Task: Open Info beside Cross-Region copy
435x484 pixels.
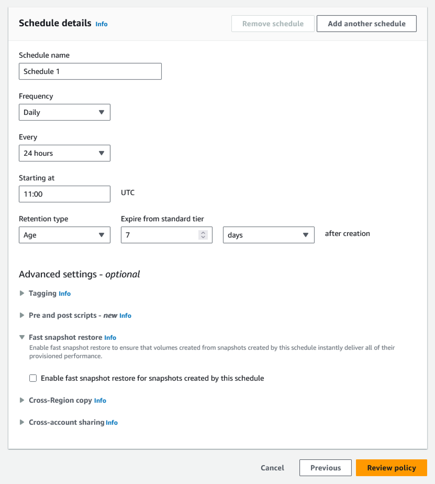Action: (x=100, y=401)
